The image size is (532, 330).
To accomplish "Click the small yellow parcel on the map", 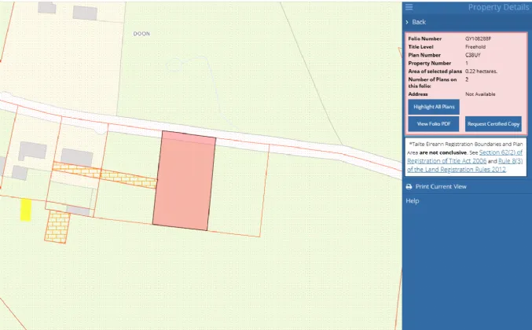I will 25,209.
